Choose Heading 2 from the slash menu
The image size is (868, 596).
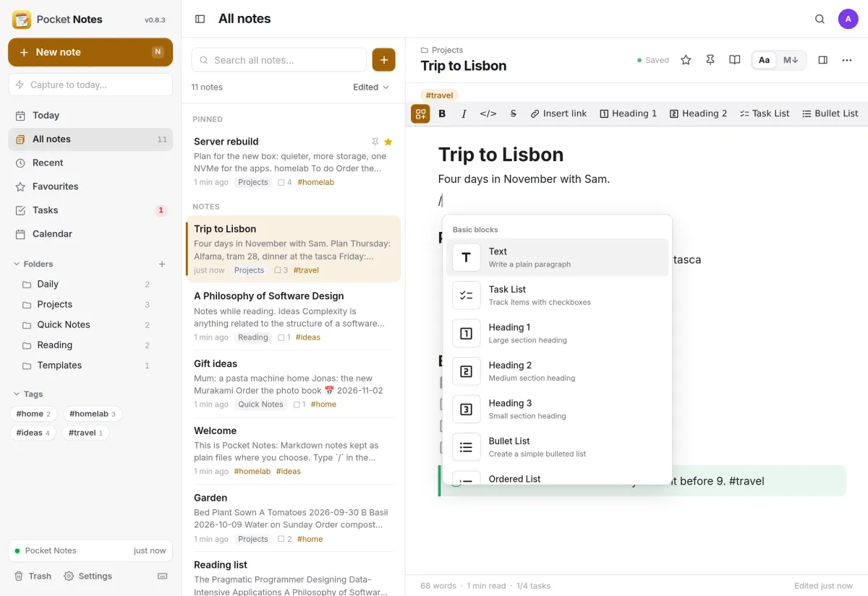[557, 371]
